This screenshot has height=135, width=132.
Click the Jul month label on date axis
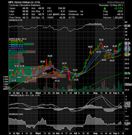click(x=76, y=93)
